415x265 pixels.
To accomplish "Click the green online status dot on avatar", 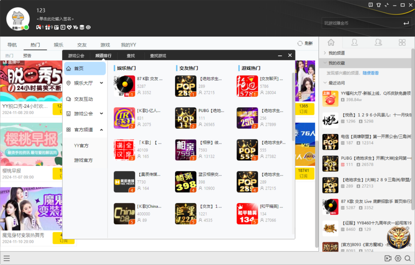I will 26,27.
